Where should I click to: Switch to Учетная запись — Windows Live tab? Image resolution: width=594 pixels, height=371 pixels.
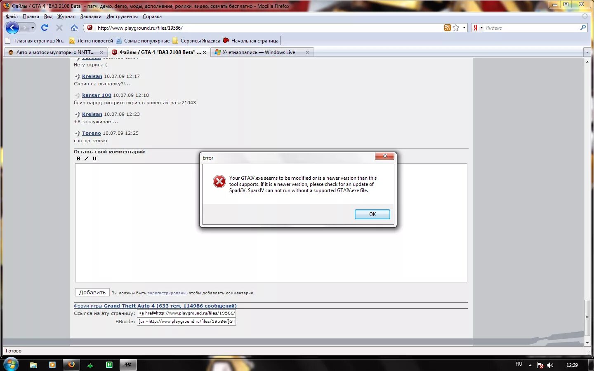point(258,52)
